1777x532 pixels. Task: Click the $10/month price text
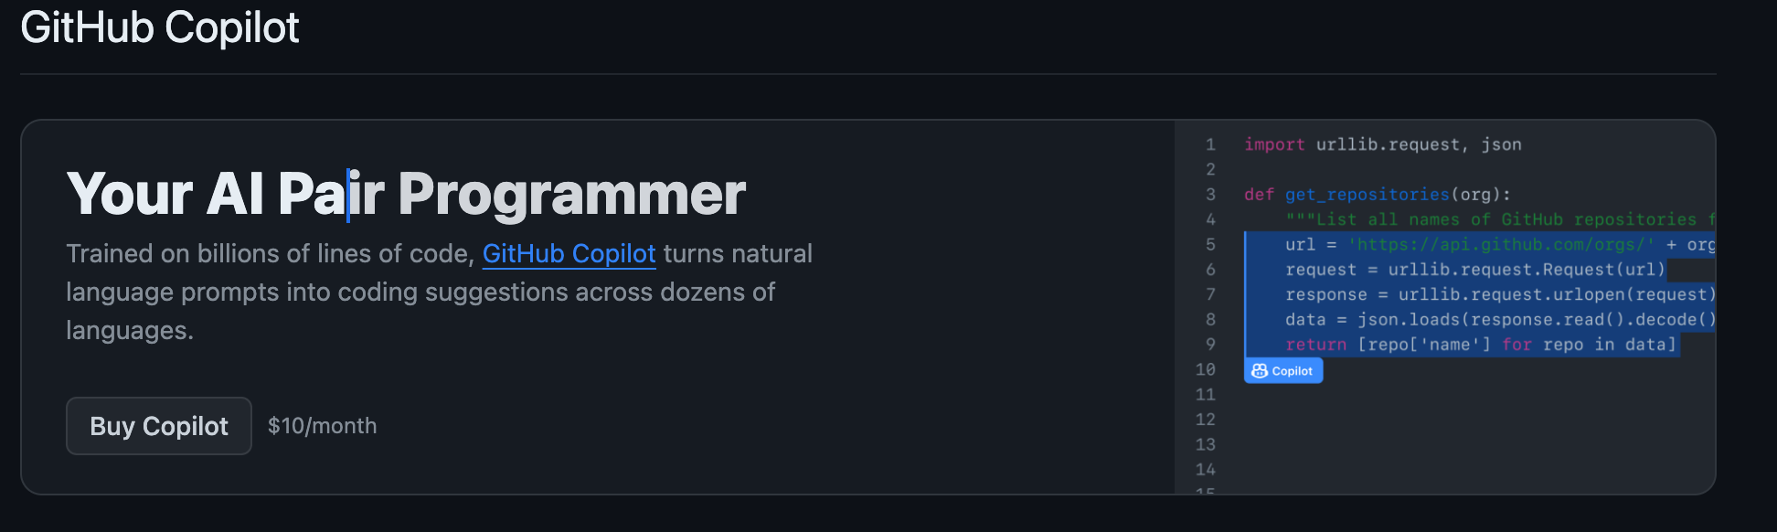322,426
